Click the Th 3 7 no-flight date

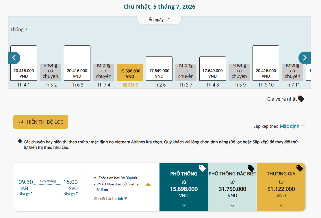(x=186, y=72)
